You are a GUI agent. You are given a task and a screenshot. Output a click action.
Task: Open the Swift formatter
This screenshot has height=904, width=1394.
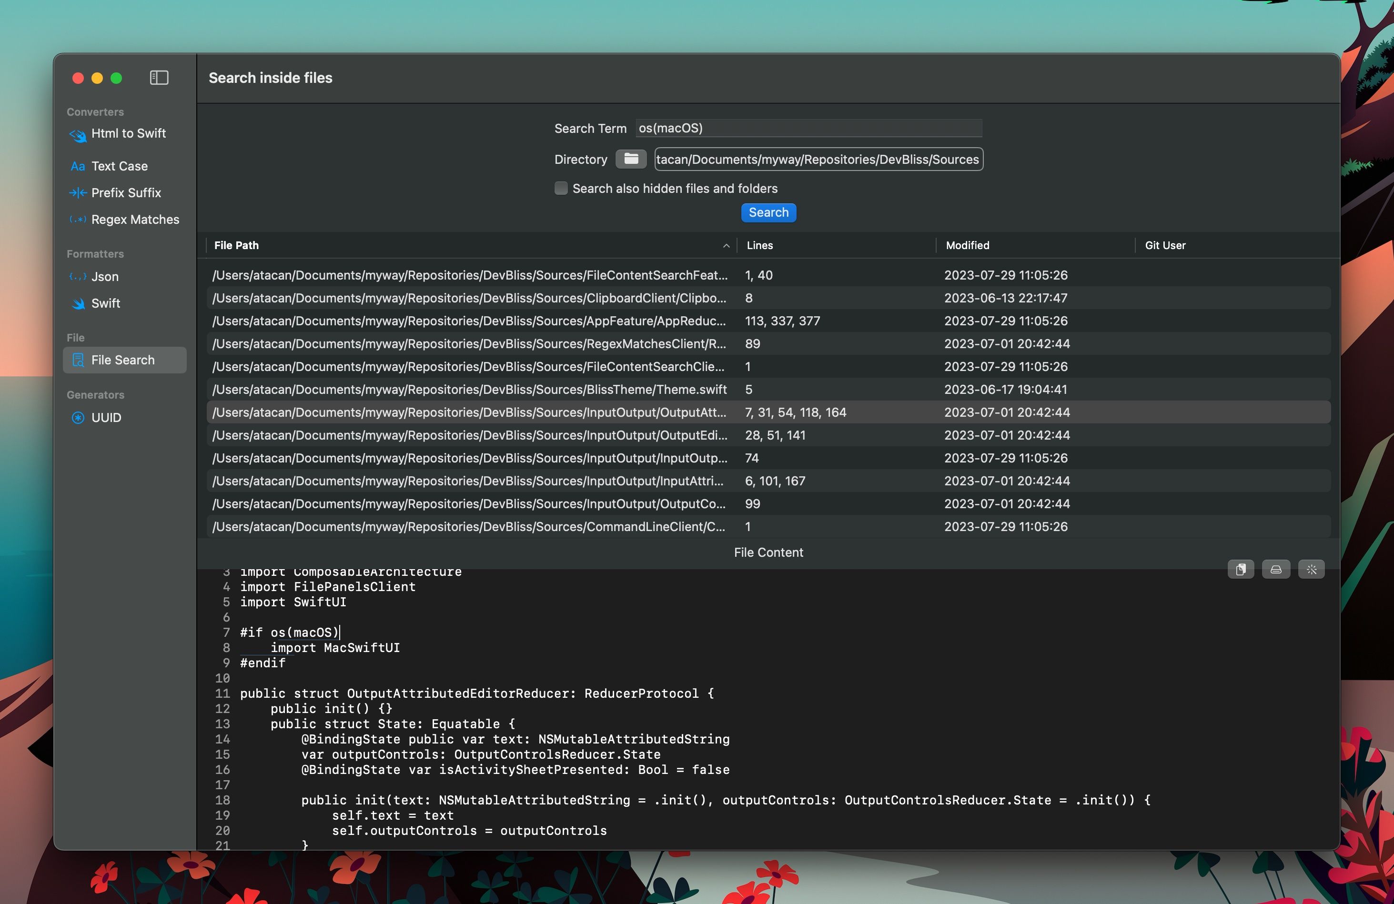coord(125,303)
